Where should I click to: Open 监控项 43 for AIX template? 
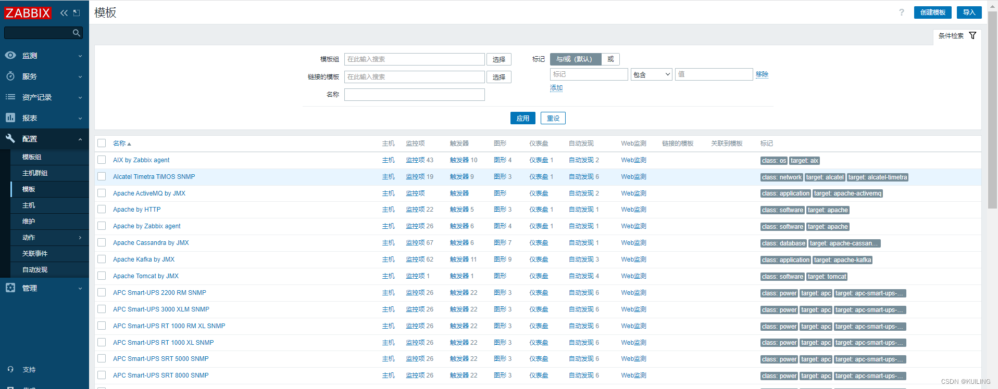419,160
